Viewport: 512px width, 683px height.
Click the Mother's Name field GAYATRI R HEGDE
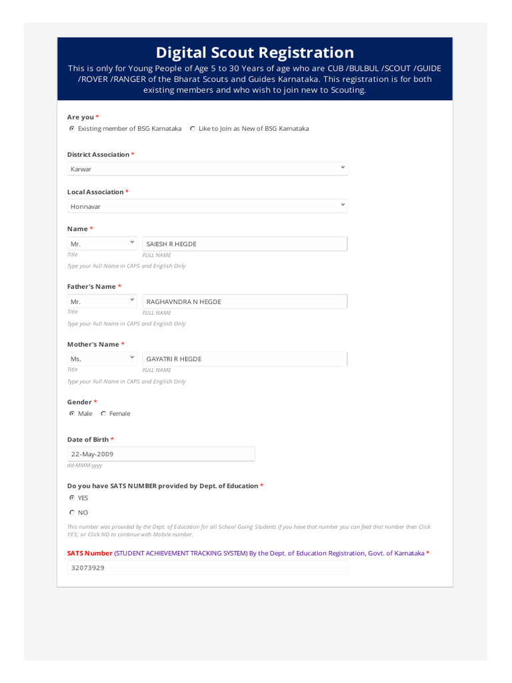coord(245,359)
